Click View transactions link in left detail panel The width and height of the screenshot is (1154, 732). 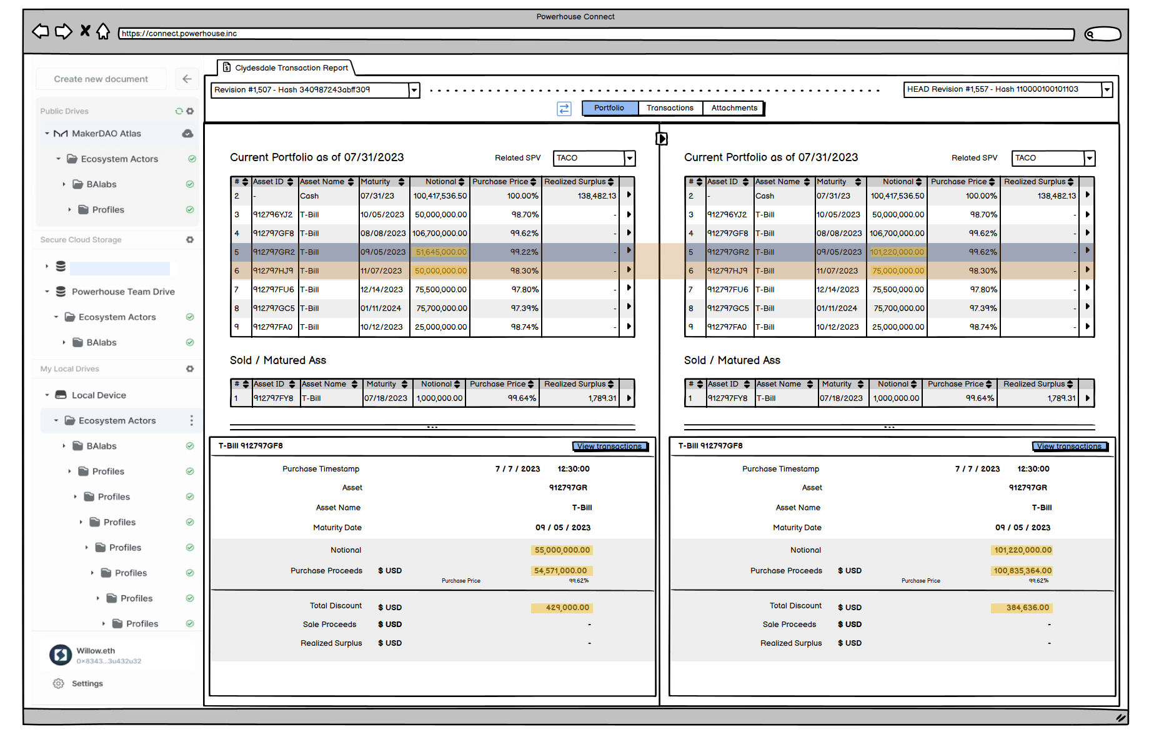click(610, 447)
